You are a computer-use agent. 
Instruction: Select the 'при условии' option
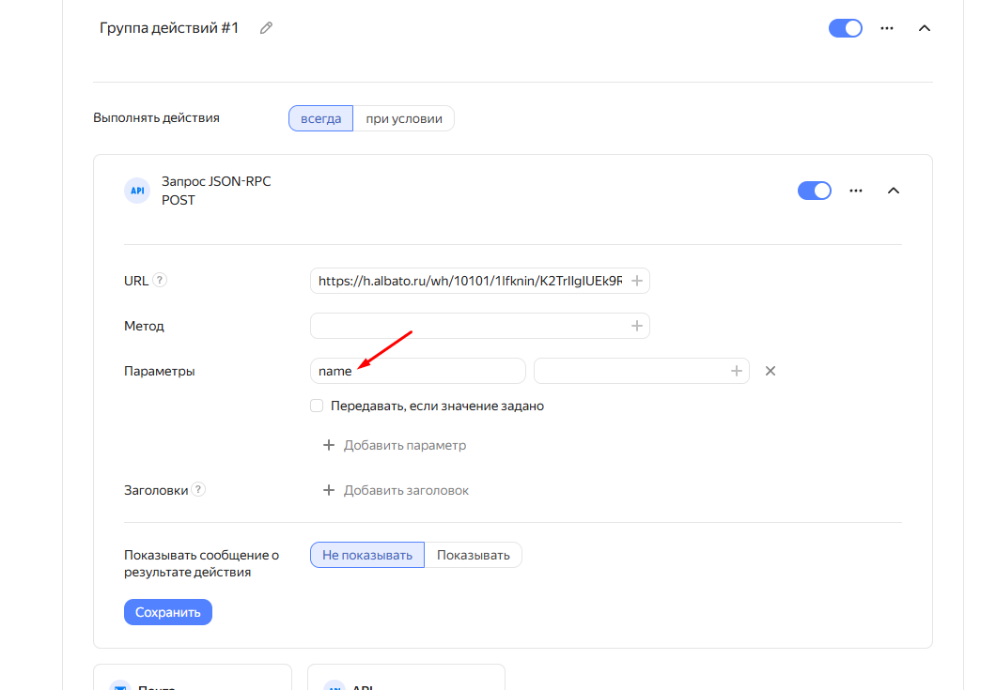pos(403,118)
